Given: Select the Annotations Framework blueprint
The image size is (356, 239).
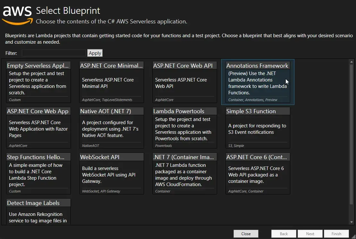Looking at the screenshot, I should [258, 82].
